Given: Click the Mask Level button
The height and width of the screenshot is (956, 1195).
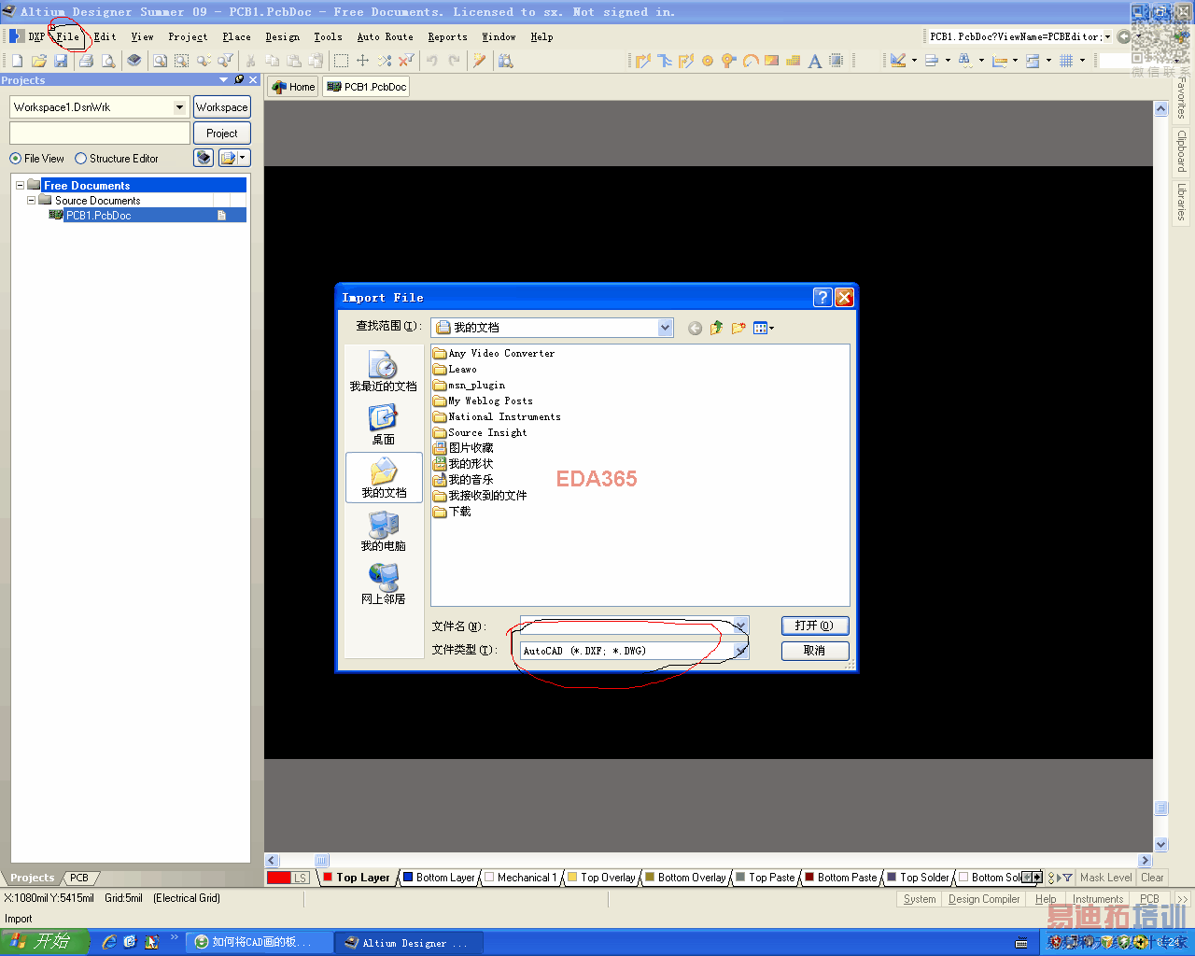Looking at the screenshot, I should pos(1106,878).
